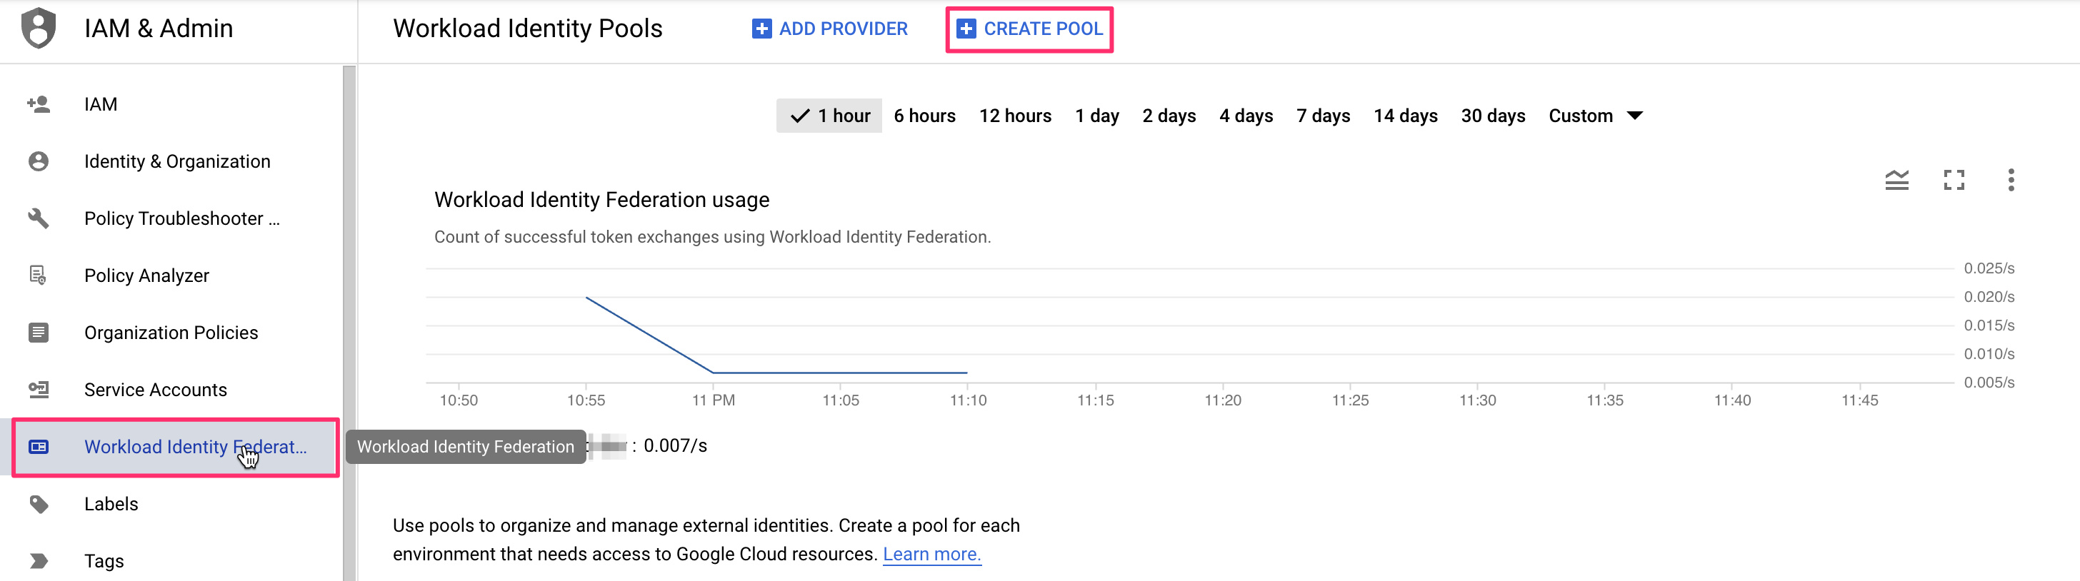Click the IAM & Admin shield icon
The height and width of the screenshot is (581, 2080).
(x=38, y=29)
